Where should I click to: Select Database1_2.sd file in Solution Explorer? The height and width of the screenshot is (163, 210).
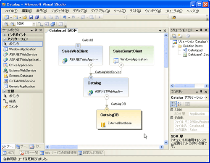tap(196, 55)
